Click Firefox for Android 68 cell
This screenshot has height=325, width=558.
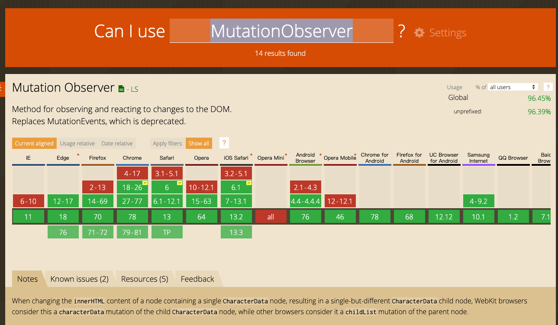[410, 217]
